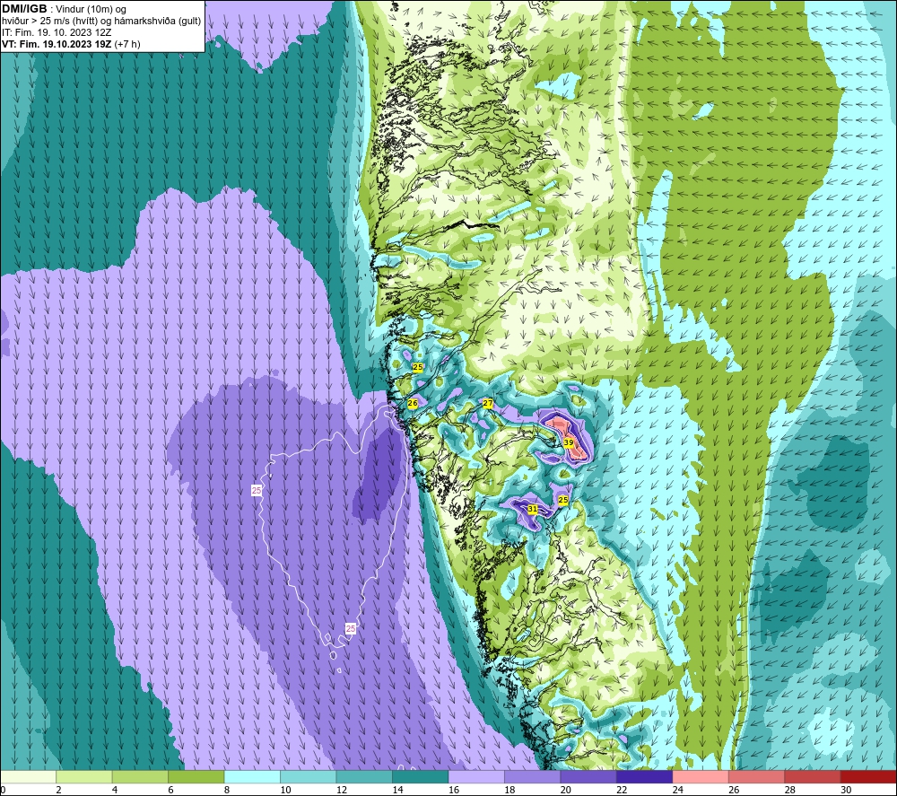
Task: Pick the salmon 26–28 m/s legend swatch
Action: tap(757, 777)
